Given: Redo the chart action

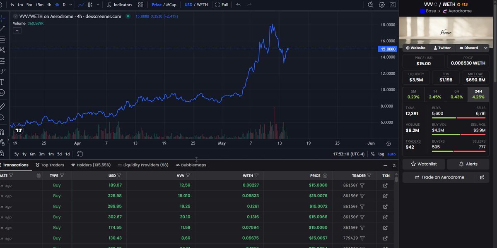Looking at the screenshot, I should click(249, 5).
